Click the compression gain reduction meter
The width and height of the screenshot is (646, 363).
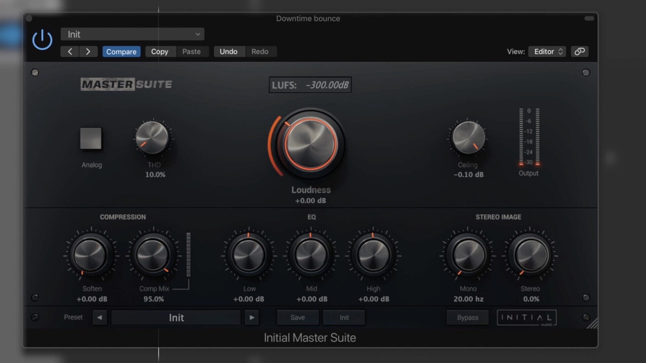pyautogui.click(x=188, y=254)
